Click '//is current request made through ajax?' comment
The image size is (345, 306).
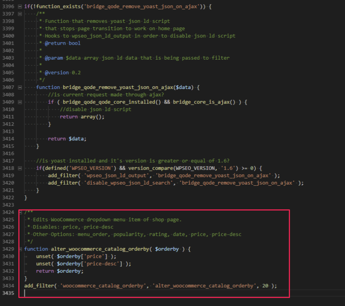(106, 95)
